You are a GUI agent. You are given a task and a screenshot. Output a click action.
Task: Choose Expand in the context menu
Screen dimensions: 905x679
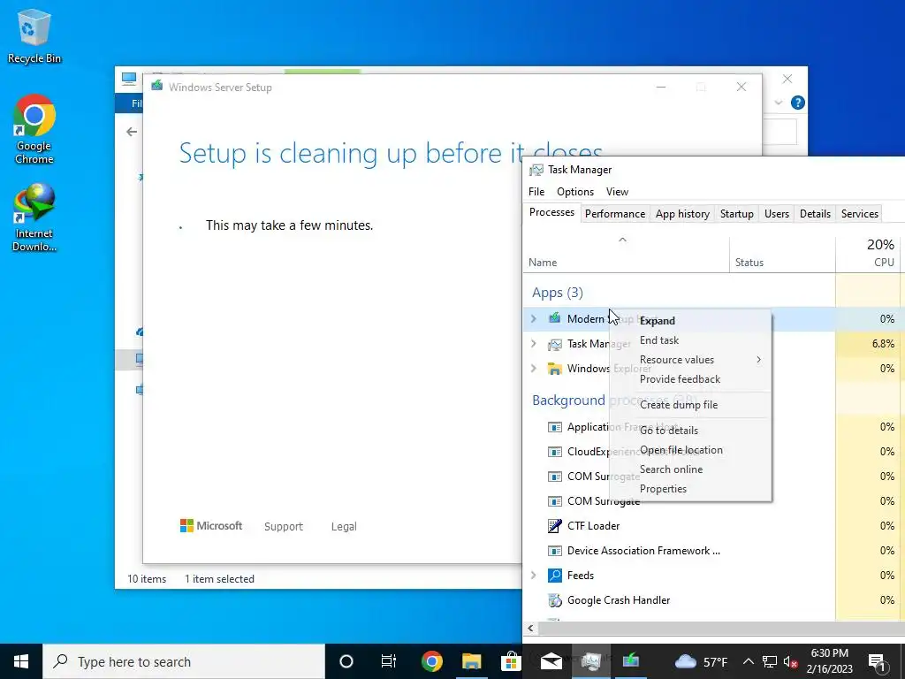point(690,321)
